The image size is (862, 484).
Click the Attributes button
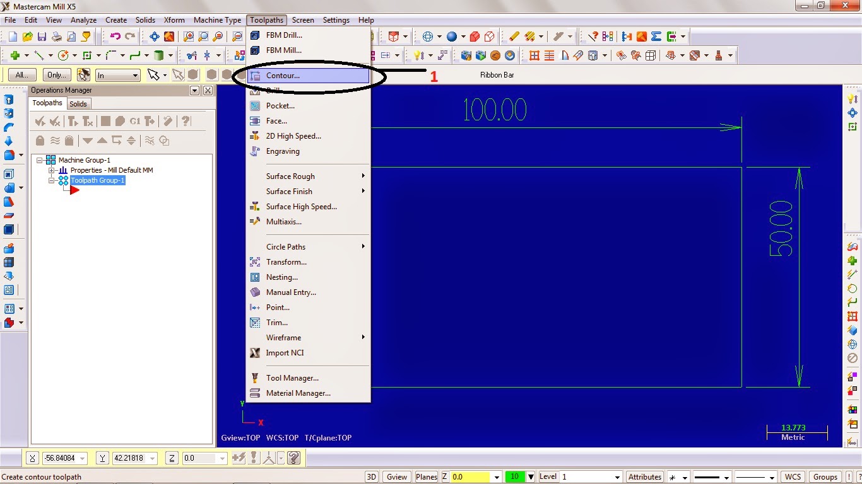(645, 477)
